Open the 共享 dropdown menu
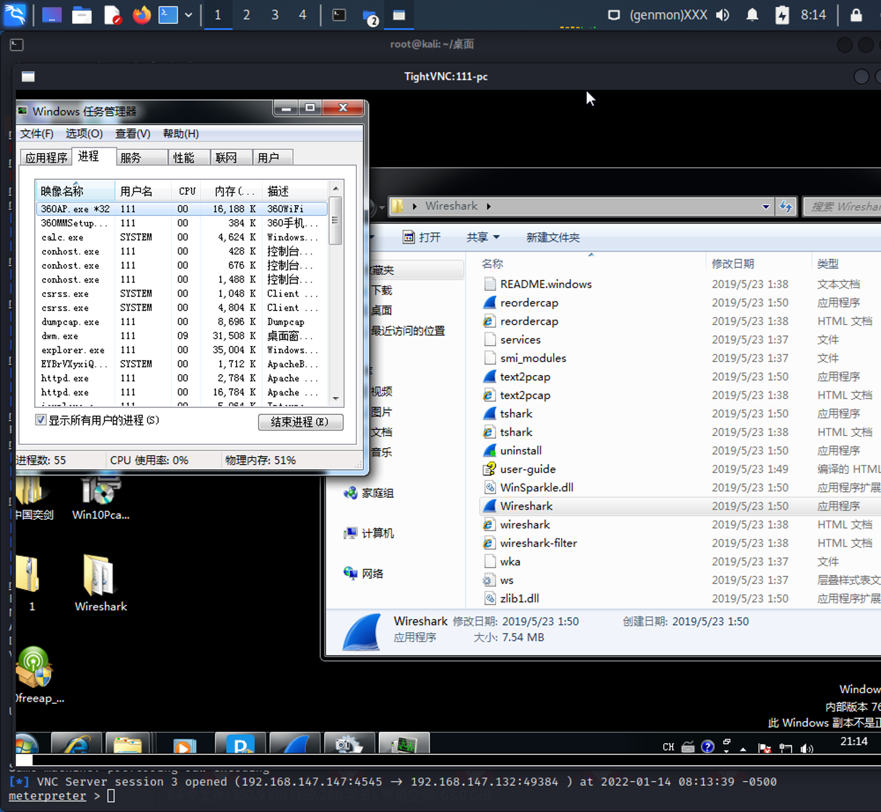This screenshot has height=812, width=881. [x=483, y=237]
